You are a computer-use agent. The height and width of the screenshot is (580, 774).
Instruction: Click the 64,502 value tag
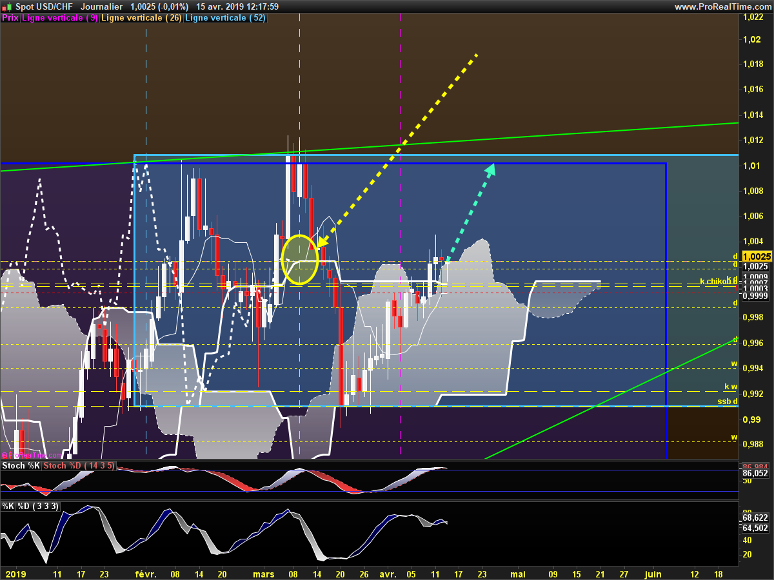pyautogui.click(x=755, y=528)
